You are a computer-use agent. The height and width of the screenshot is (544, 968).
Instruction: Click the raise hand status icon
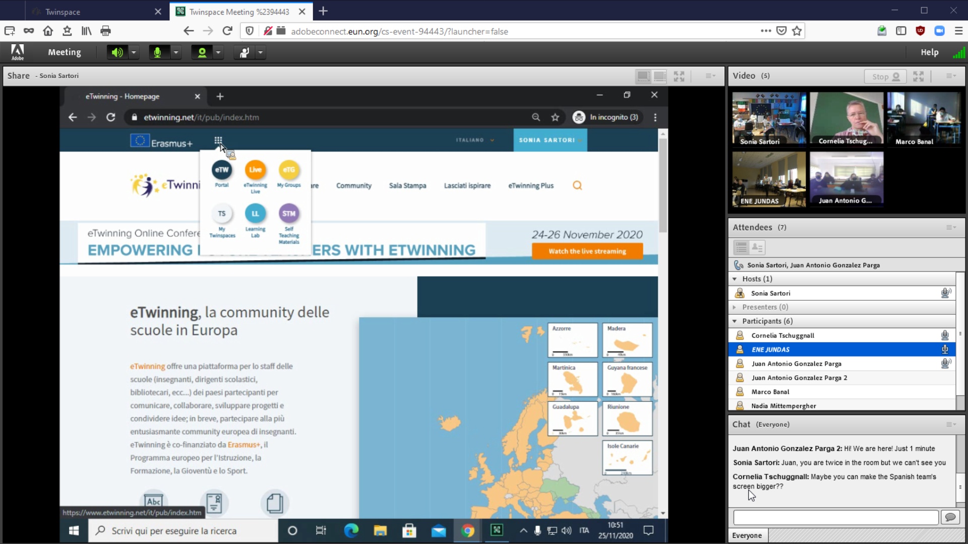coord(244,52)
